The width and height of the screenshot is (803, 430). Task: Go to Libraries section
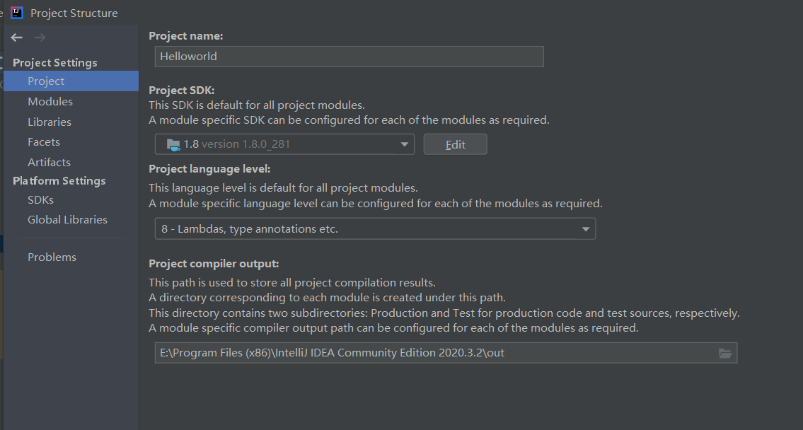click(x=50, y=122)
